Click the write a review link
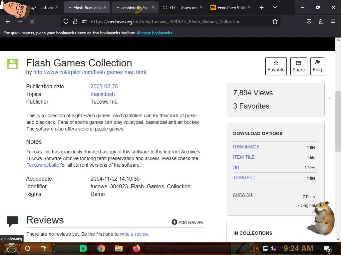The image size is (341, 255). 134,234
